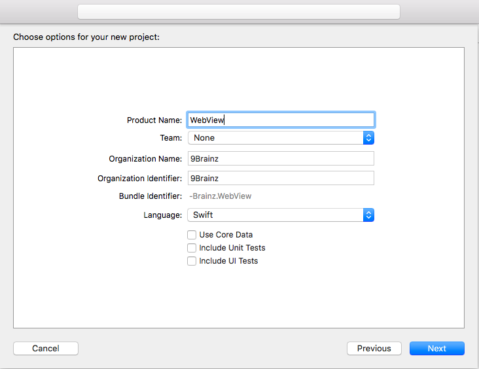This screenshot has height=369, width=479.
Task: Click the "Choose options for your new project" heading
Action: (86, 37)
